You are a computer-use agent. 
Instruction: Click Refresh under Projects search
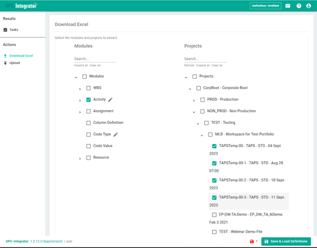[x=189, y=65]
